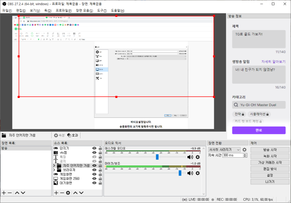The width and height of the screenshot is (291, 203).
Task: Adjust 지속 시간 duration stepper arrows
Action: (x=245, y=155)
